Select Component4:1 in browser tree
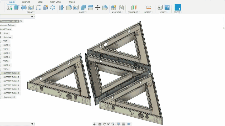225x126 pixels. click(x=9, y=97)
